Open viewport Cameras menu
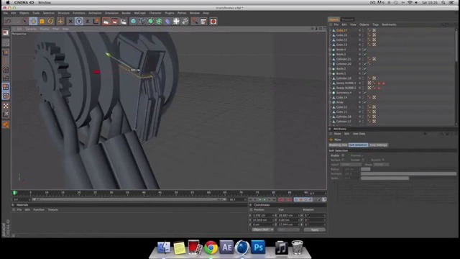Screen dimensions: 460x259 (x=31, y=29)
